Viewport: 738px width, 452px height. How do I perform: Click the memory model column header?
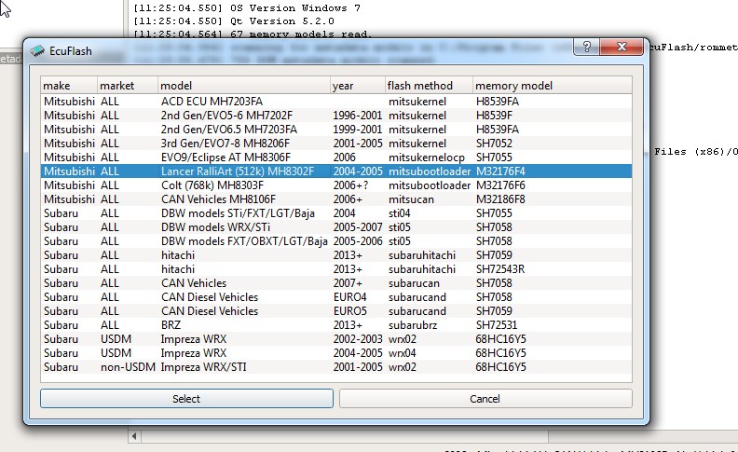[550, 86]
